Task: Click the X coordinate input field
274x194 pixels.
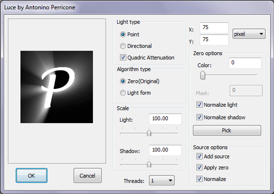Action: coord(214,28)
